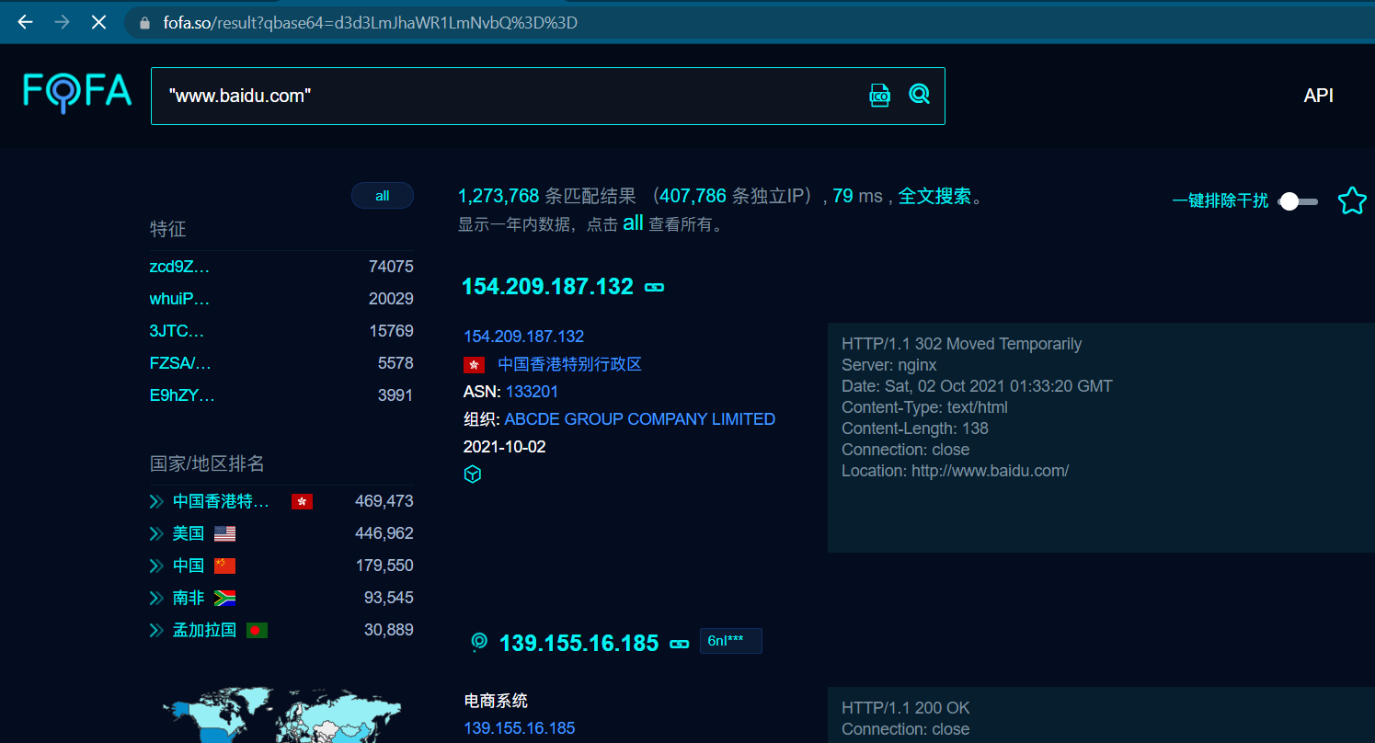Click the blue 154.209.187.132 IP link

pyautogui.click(x=523, y=337)
